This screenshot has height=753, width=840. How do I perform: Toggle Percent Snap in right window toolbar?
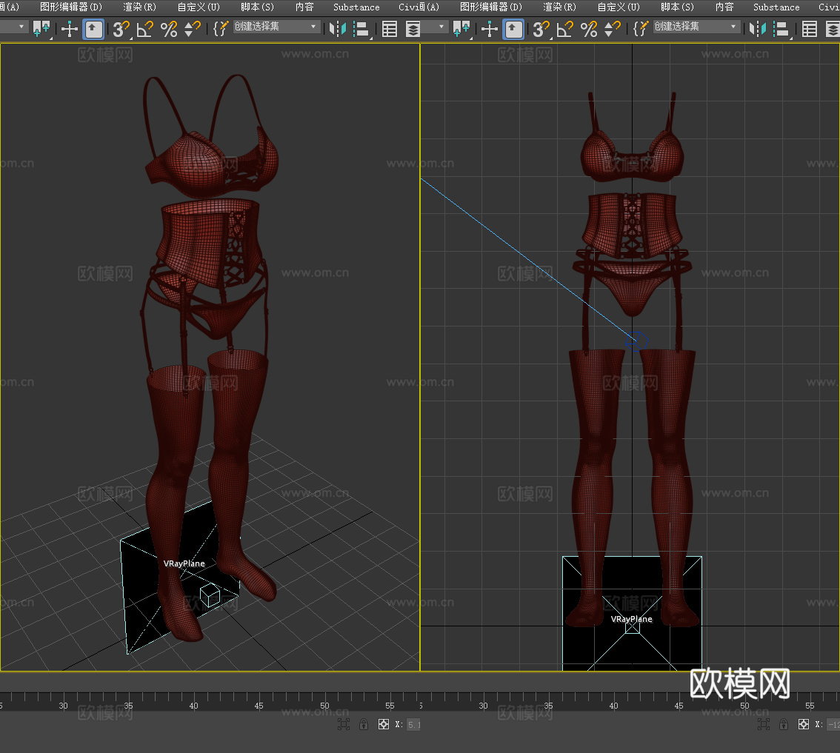pyautogui.click(x=589, y=29)
